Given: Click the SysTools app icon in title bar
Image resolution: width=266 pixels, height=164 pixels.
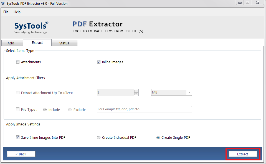Looking at the screenshot, I should point(3,3).
